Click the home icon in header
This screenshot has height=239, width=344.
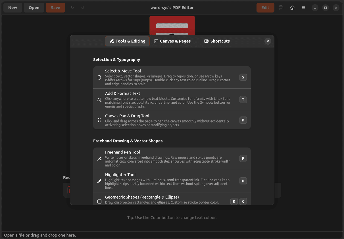[292, 8]
